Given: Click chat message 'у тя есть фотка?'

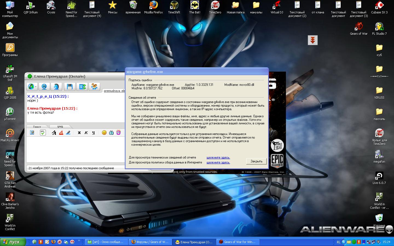Looking at the screenshot, I should [41, 113].
